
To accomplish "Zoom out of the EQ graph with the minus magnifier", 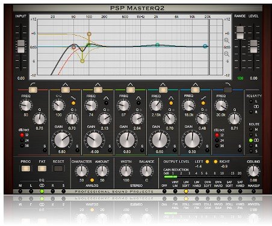I will [226, 54].
